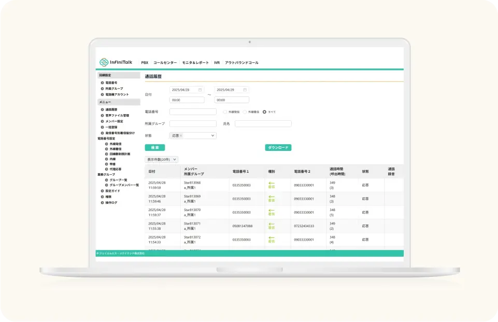The height and width of the screenshot is (322, 498).
Task: Click bullet icon beside 通話履歴 in sidebar
Action: [x=102, y=109]
